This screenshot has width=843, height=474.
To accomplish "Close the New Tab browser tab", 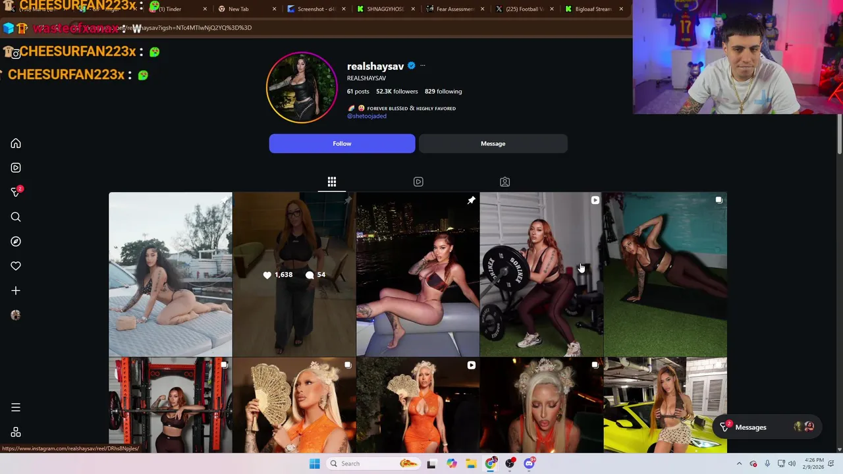I will click(x=275, y=9).
